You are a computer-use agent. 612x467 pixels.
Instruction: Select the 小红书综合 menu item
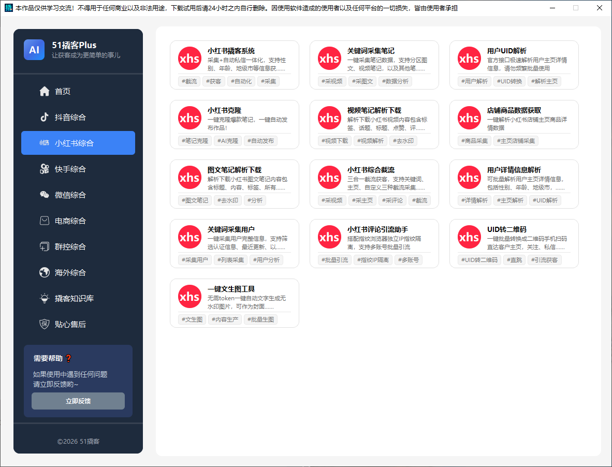click(x=78, y=143)
